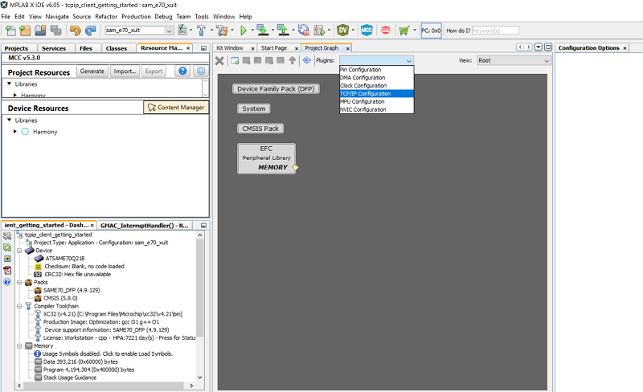Open the Window menu
Image resolution: width=643 pixels, height=392 pixels.
pos(224,16)
